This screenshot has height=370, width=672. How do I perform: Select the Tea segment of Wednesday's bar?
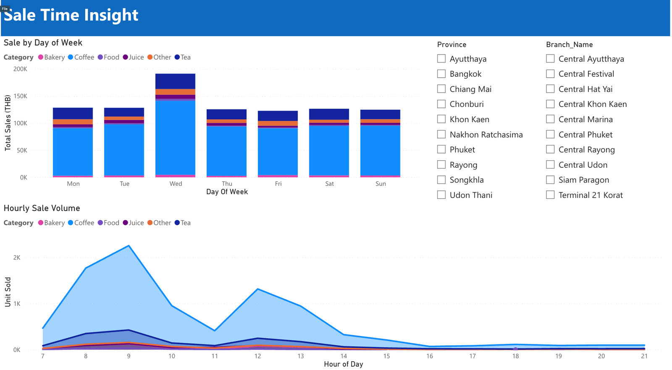[x=175, y=81]
